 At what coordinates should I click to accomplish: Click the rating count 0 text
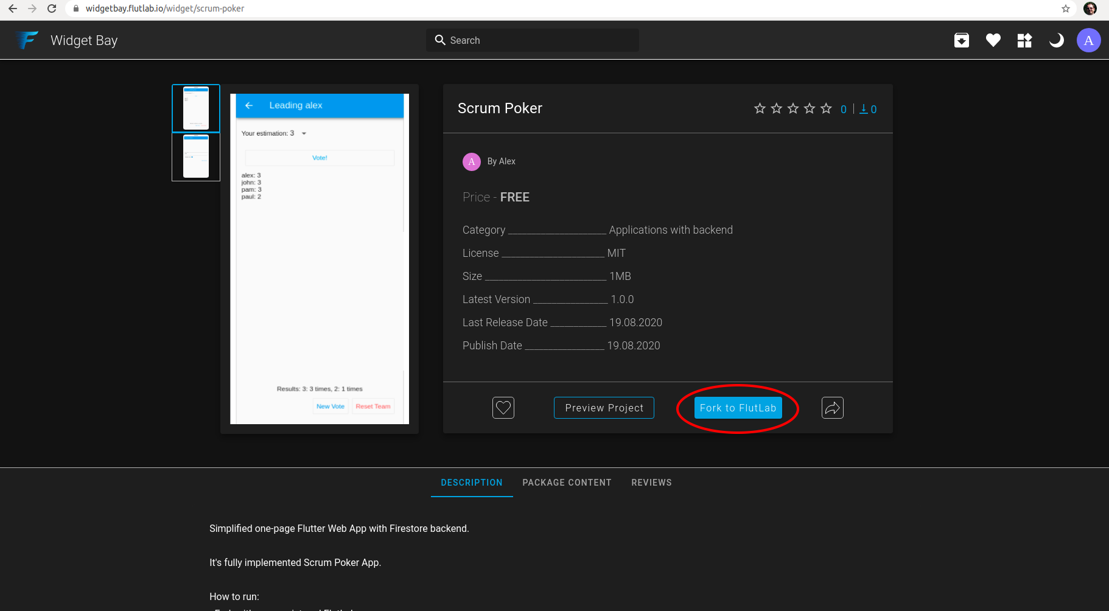tap(844, 110)
